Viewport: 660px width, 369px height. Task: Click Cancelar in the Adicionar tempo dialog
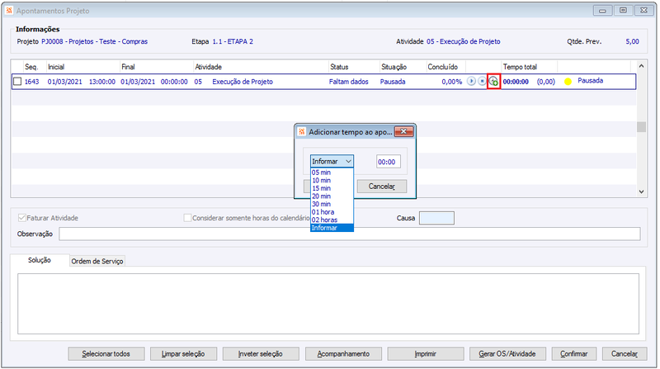tap(382, 187)
